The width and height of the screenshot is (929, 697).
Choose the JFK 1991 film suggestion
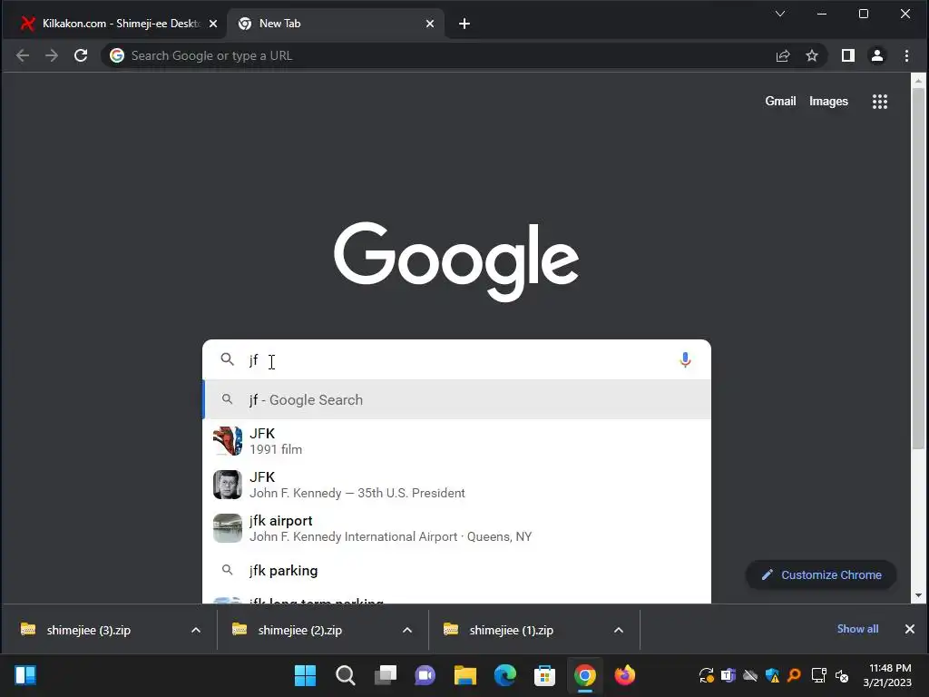(x=457, y=441)
